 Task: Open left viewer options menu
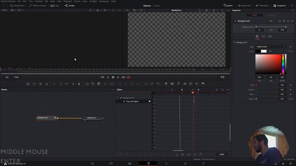coord(119,10)
